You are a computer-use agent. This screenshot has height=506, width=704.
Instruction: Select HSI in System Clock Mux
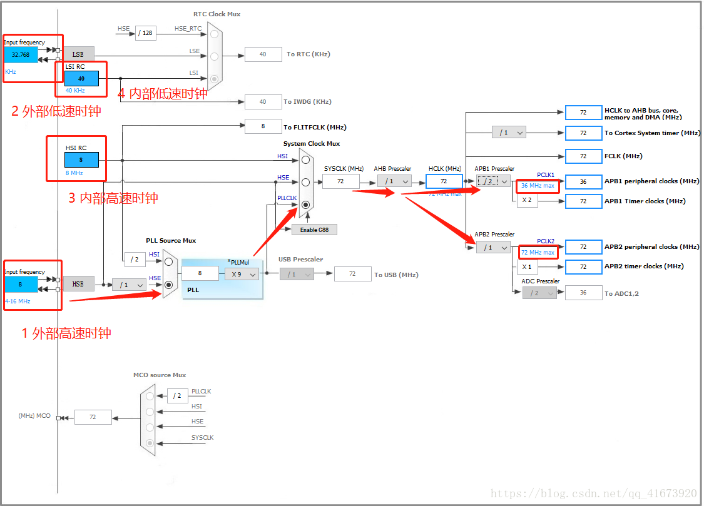click(305, 160)
